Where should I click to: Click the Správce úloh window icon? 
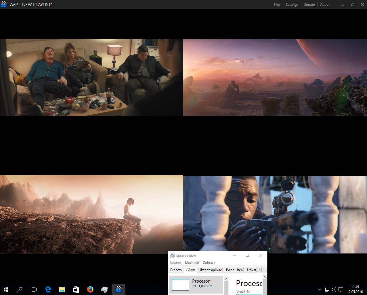coord(173,255)
